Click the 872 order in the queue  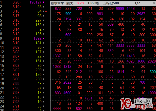(58, 9)
